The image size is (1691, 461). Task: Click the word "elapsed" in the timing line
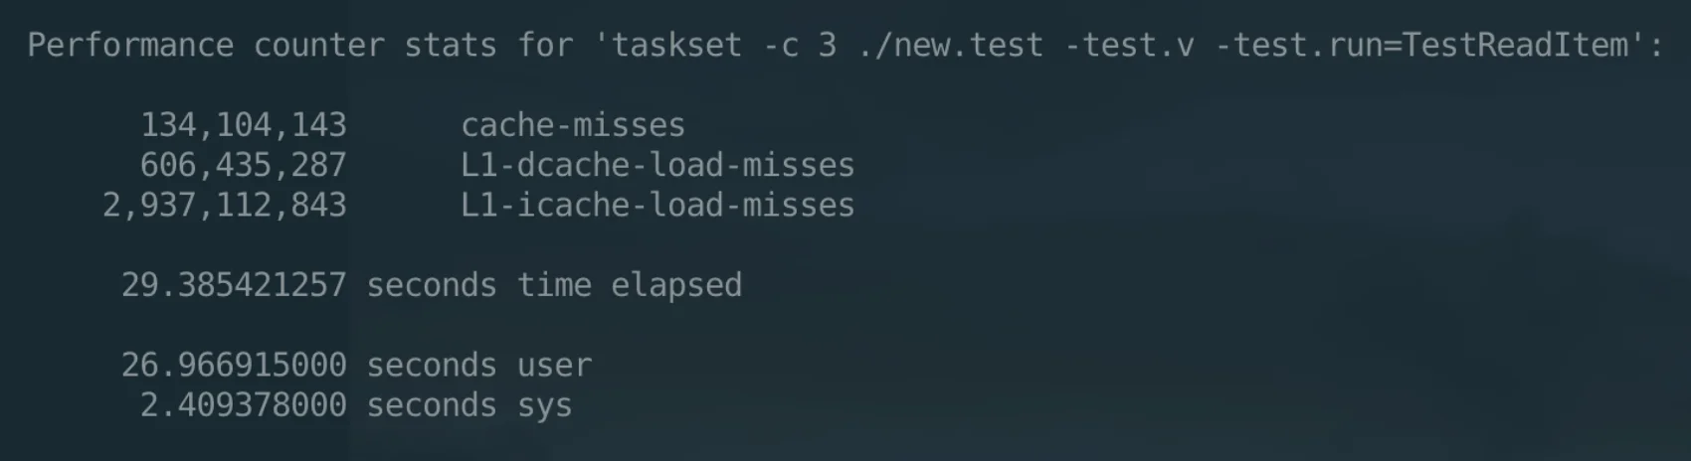676,285
